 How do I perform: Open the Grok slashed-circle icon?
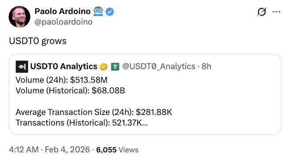click(x=262, y=12)
